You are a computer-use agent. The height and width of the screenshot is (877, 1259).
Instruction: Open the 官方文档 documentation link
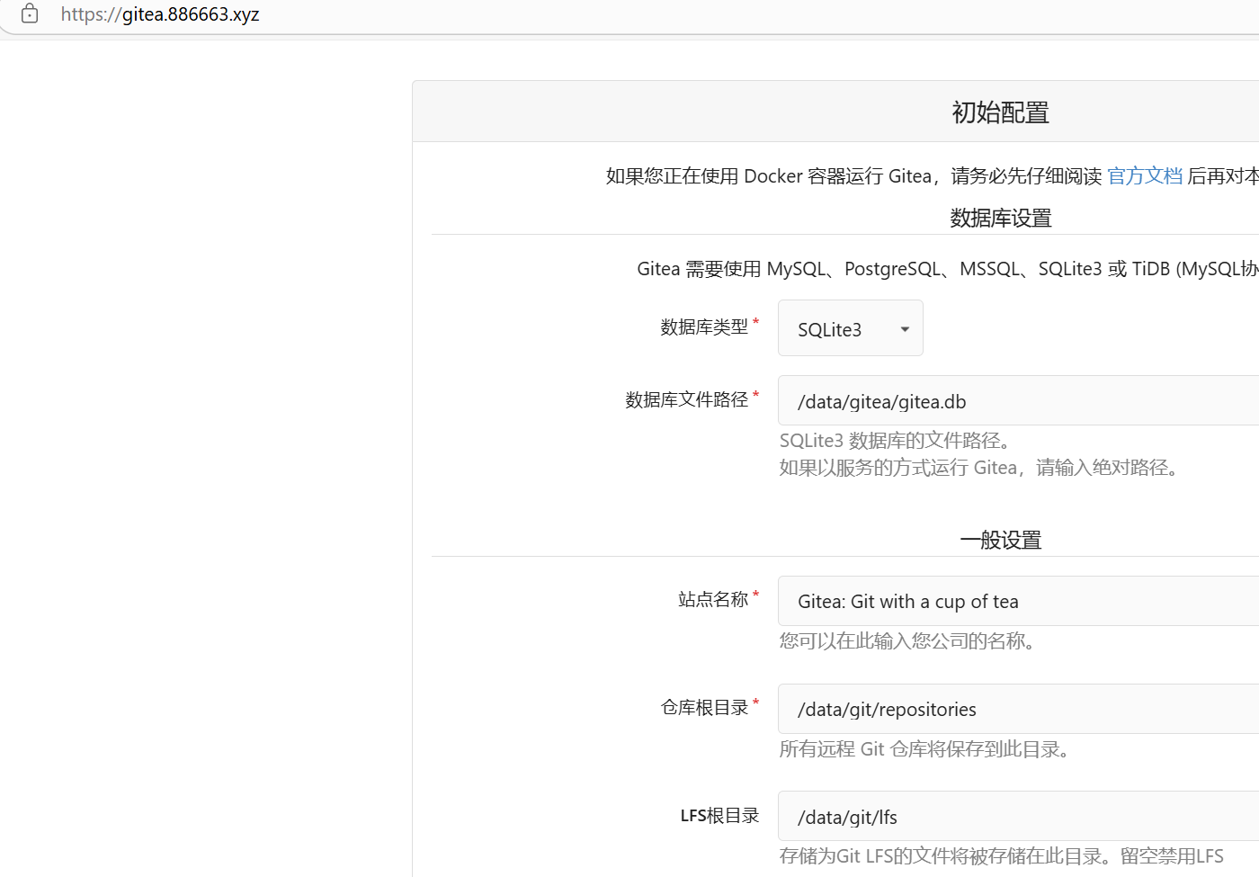[x=1144, y=176]
